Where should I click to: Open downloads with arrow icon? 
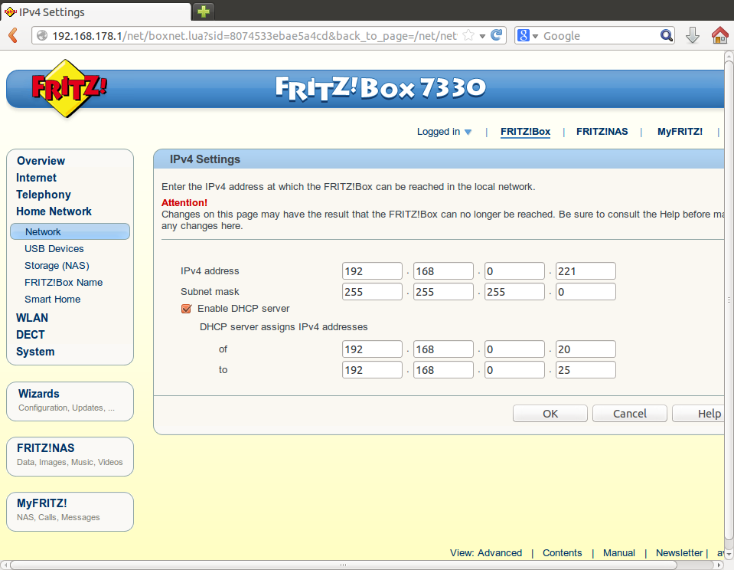[x=693, y=35]
